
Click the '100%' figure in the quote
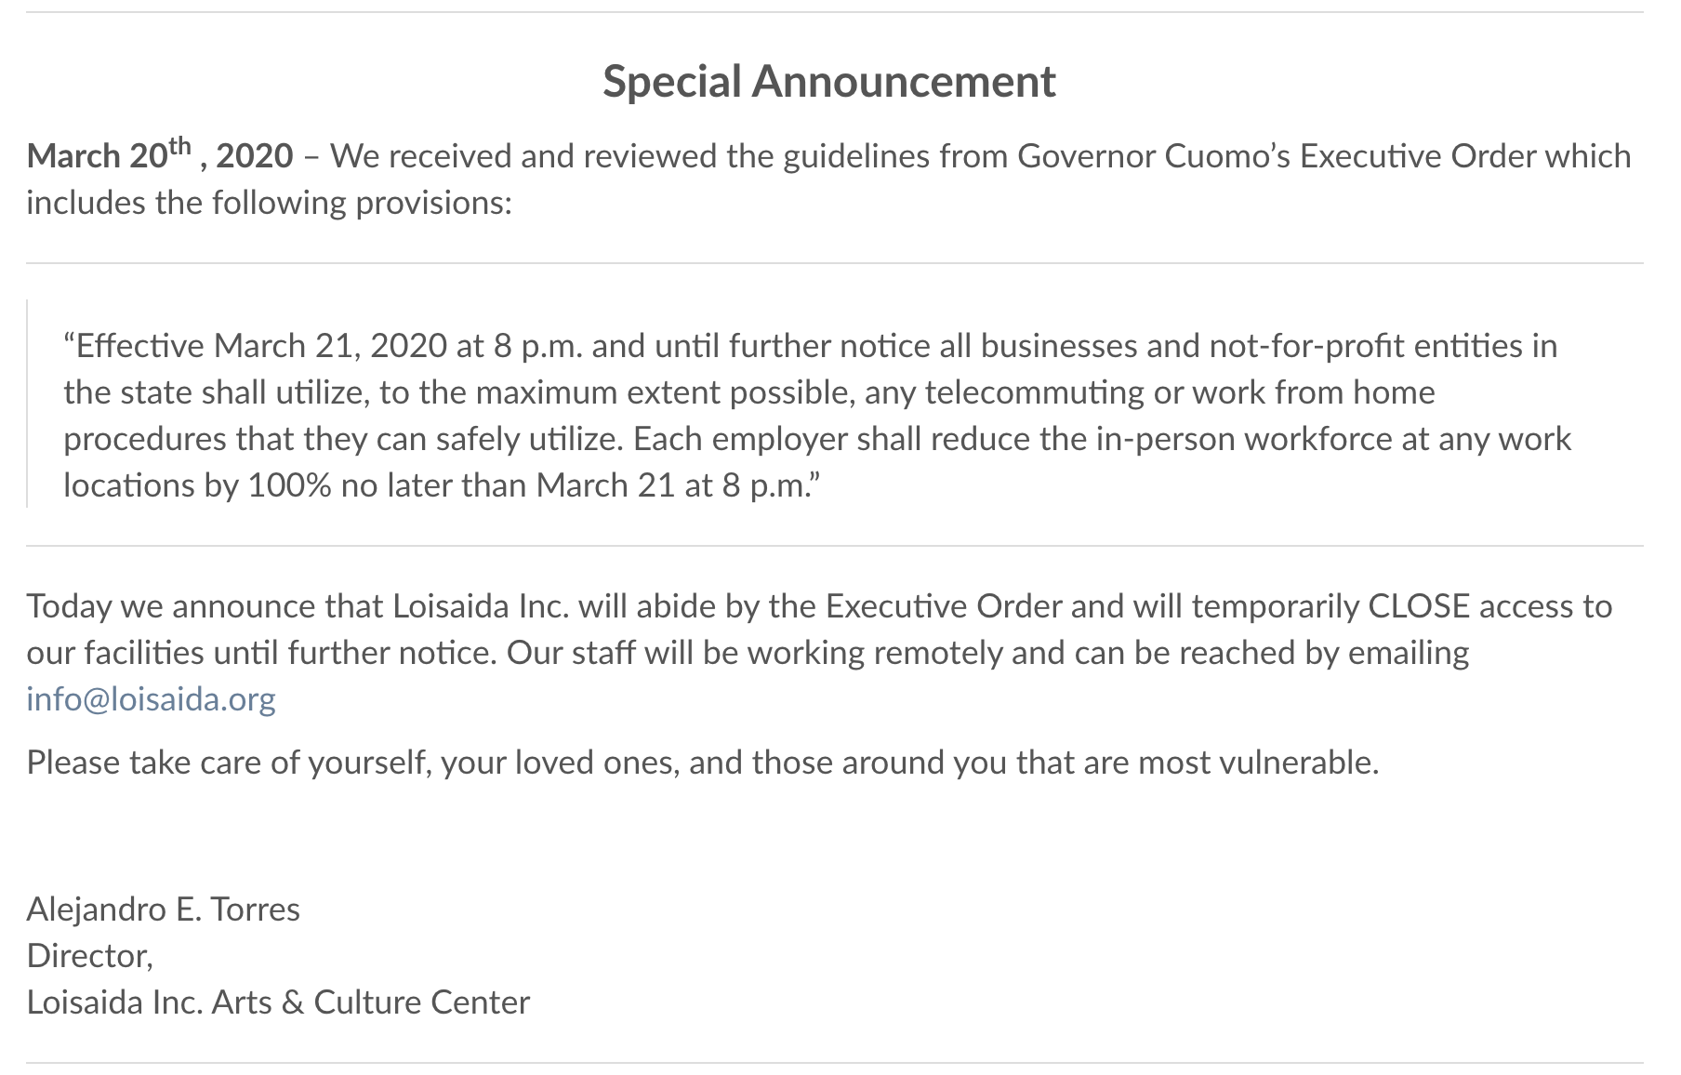pos(289,485)
